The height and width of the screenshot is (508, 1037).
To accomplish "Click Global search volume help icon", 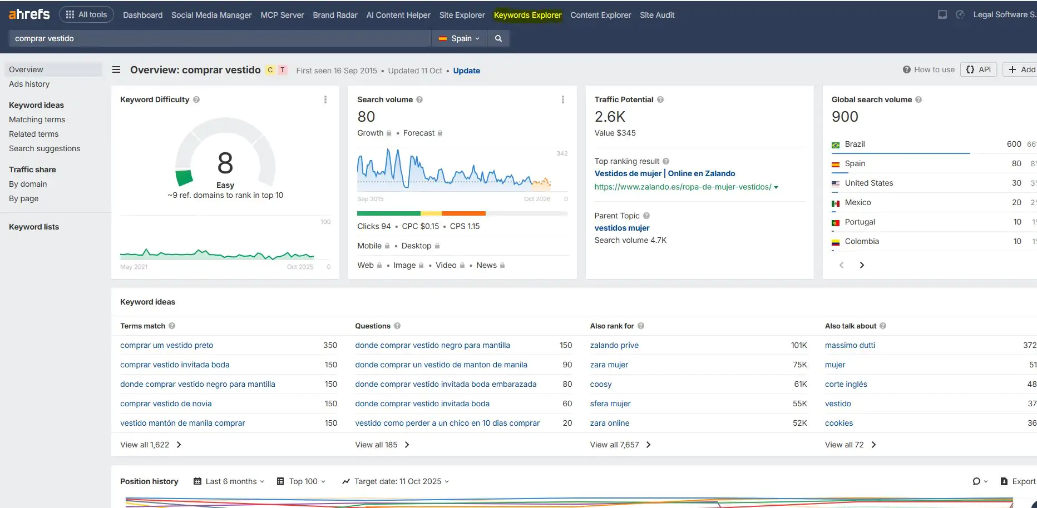I will pyautogui.click(x=919, y=99).
